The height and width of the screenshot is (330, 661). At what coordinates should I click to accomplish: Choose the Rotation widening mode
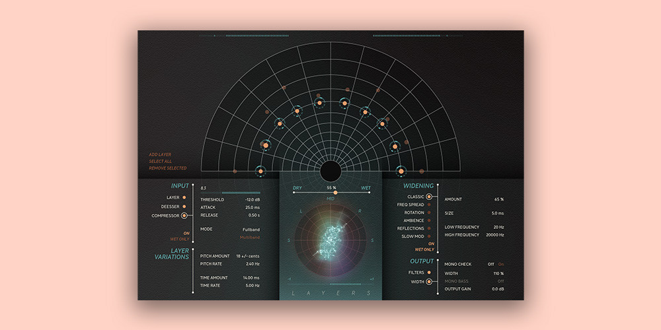[429, 213]
